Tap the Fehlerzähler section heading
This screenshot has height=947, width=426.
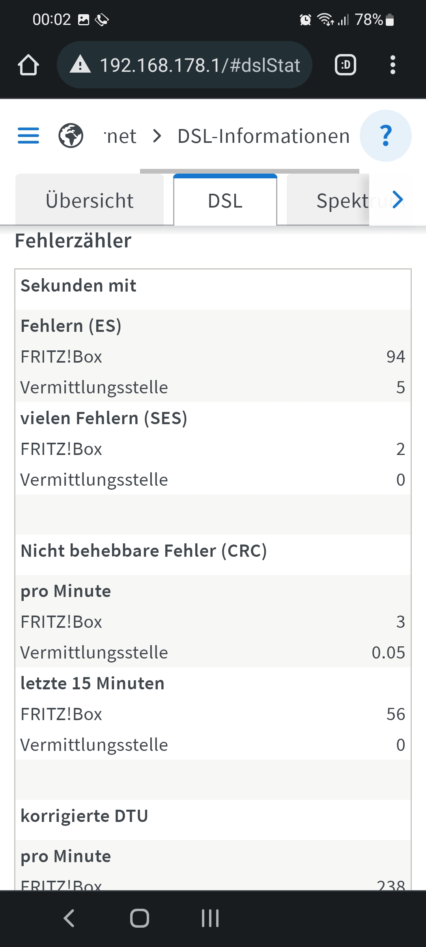[x=73, y=241]
